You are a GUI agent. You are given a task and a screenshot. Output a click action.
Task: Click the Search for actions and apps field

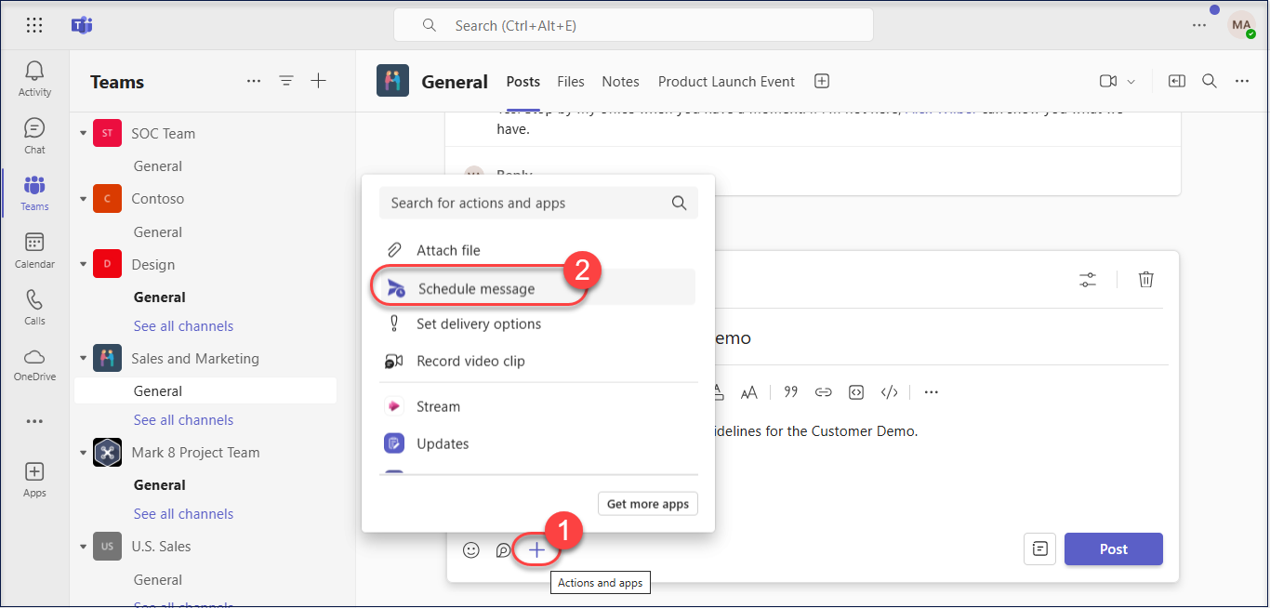click(x=525, y=203)
